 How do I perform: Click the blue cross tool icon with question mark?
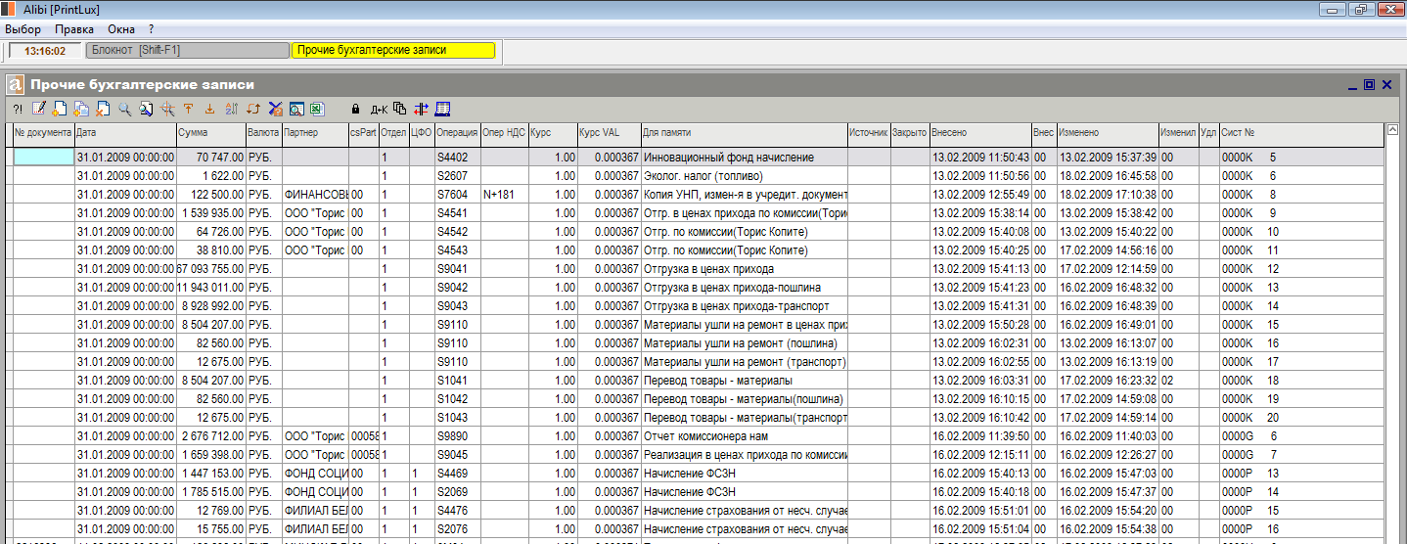[x=276, y=109]
